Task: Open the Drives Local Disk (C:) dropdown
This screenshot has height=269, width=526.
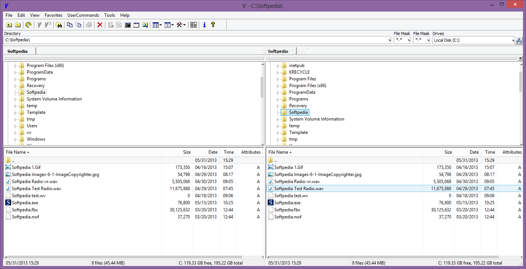Action: (x=513, y=40)
